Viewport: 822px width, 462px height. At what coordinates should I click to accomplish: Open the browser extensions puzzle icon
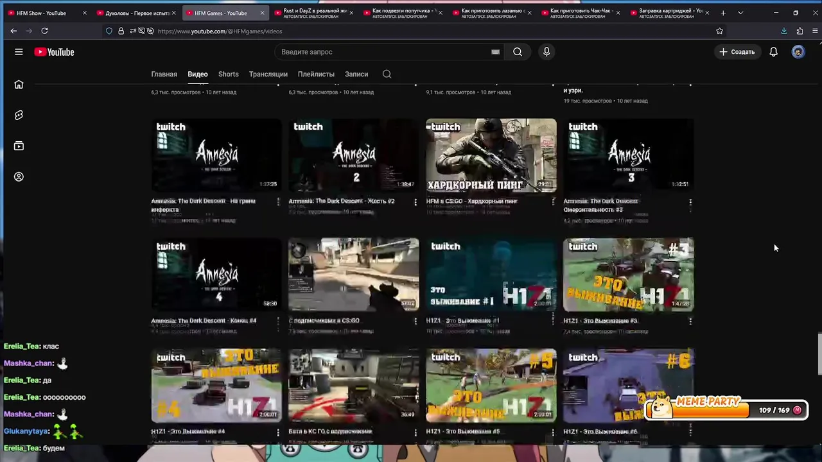(x=800, y=31)
